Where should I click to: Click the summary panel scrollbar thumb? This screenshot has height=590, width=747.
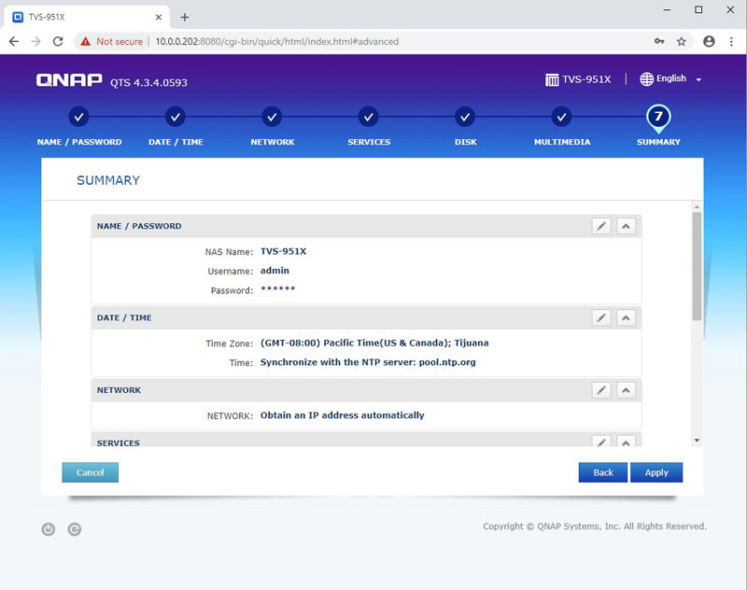[x=697, y=266]
